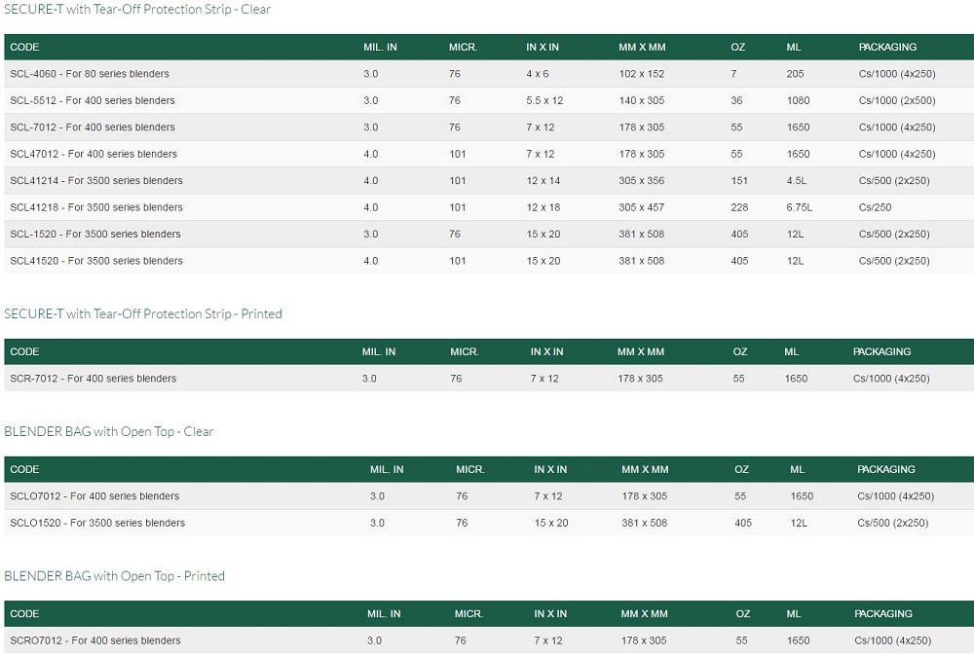Select "SCLO7012 - For 400 series blenders" code
The image size is (974, 657).
(94, 496)
